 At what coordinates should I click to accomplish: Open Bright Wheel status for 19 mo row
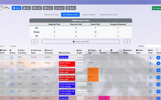pyautogui.click(x=2, y=77)
